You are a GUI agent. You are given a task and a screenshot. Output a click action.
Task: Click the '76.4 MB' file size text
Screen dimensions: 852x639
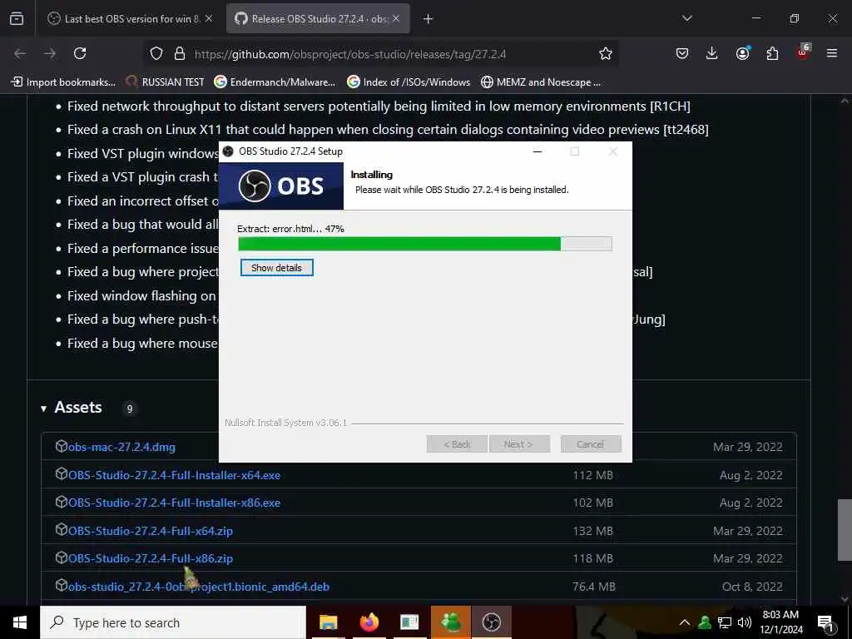point(594,587)
